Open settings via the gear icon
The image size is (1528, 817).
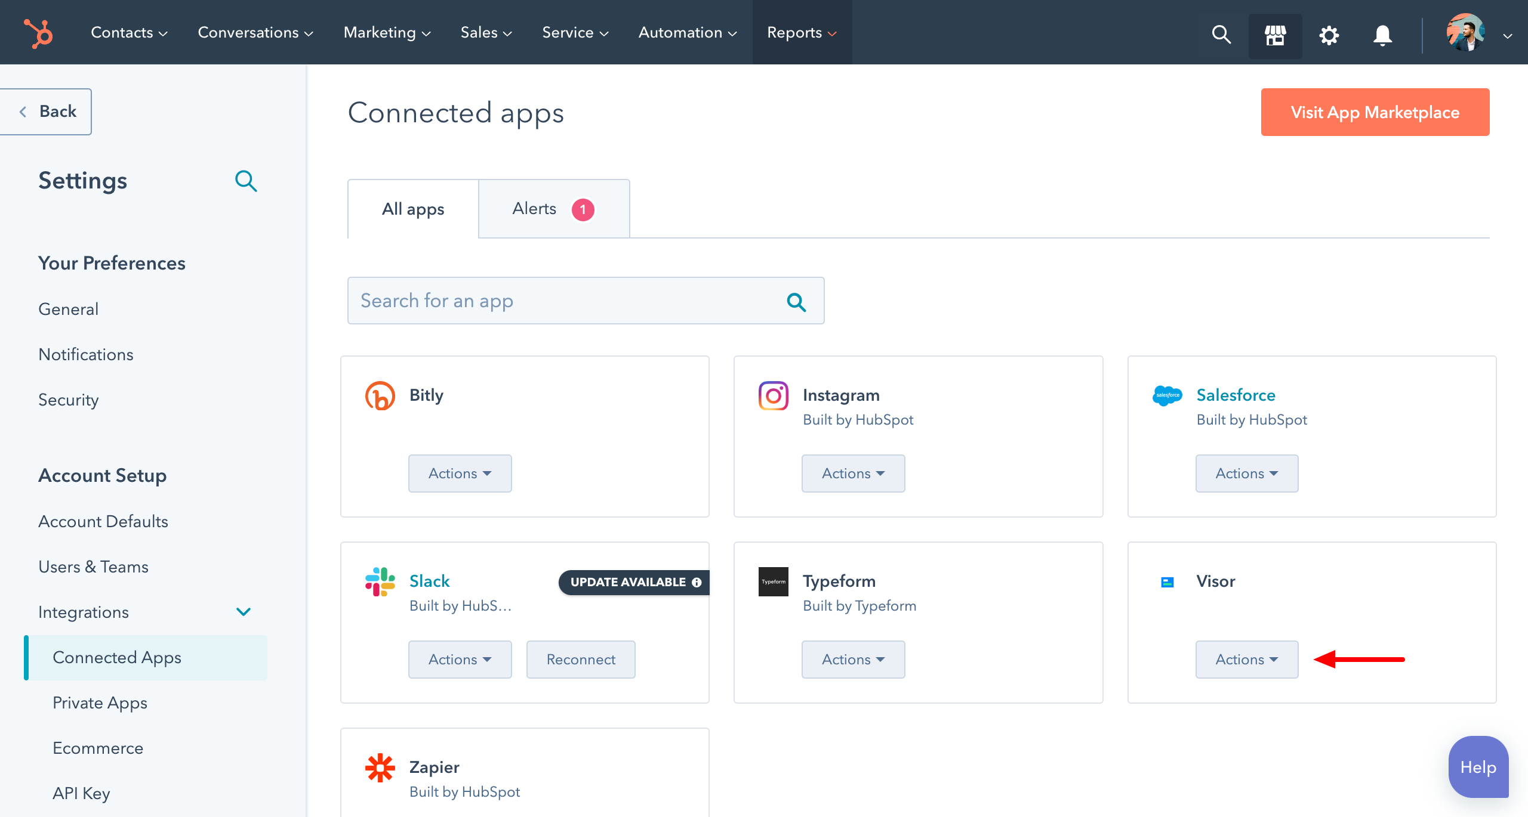(x=1329, y=35)
